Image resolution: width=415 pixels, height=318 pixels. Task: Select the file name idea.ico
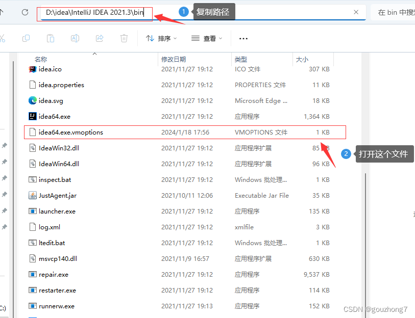pyautogui.click(x=50, y=69)
